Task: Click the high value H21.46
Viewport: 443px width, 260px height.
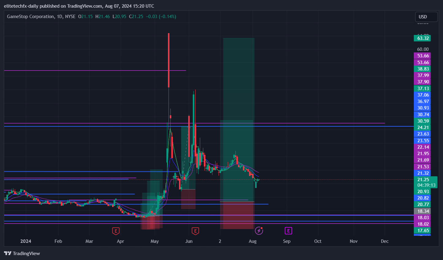Action: pos(103,17)
